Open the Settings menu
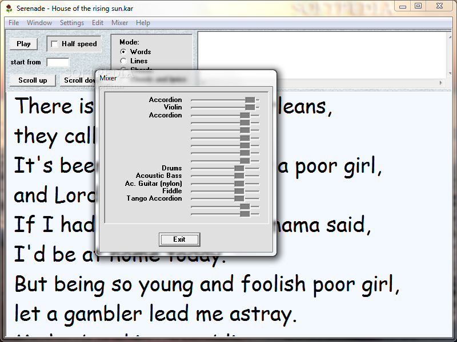 coord(72,23)
